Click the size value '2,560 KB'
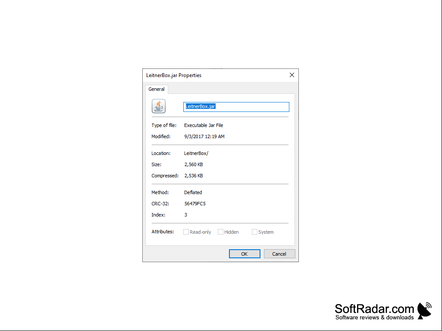 pyautogui.click(x=194, y=165)
